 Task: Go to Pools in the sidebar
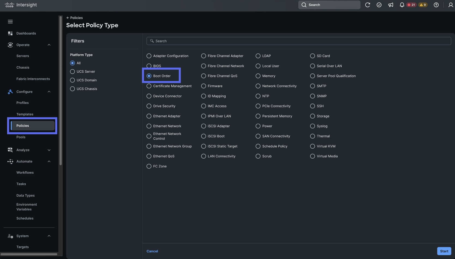pos(21,137)
